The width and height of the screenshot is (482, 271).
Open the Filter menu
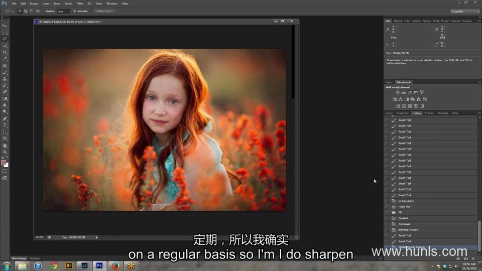click(x=80, y=4)
